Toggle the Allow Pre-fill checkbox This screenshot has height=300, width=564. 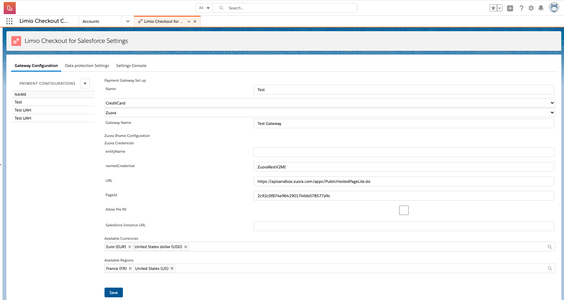[404, 210]
